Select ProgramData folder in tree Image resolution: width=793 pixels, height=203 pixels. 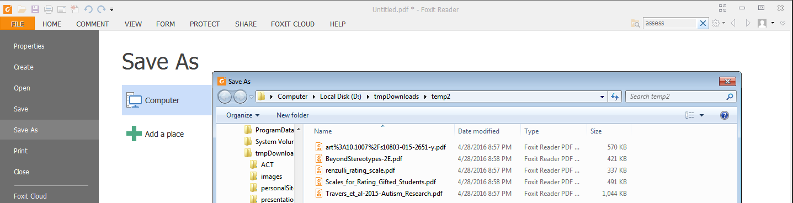point(270,130)
